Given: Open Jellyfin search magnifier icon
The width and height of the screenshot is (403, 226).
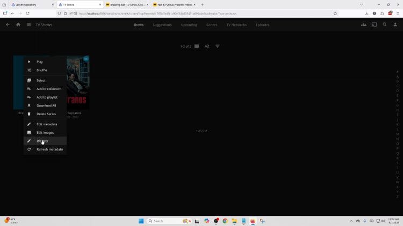Looking at the screenshot, I should click(x=385, y=25).
